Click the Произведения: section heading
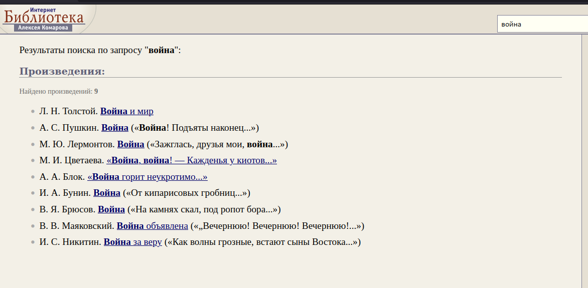Screen dimensions: 588x288 62,71
